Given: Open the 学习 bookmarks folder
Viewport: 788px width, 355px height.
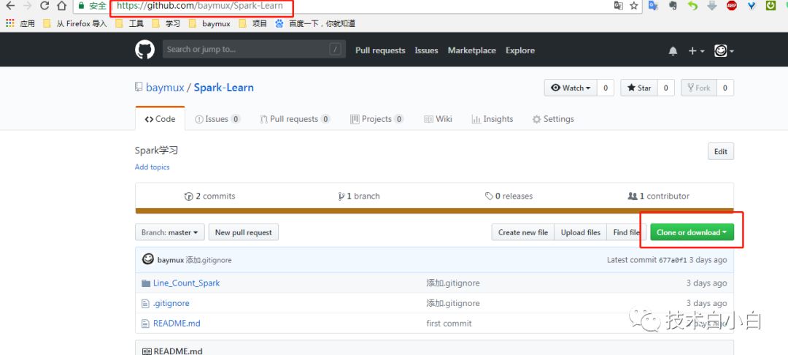Looking at the screenshot, I should (166, 23).
